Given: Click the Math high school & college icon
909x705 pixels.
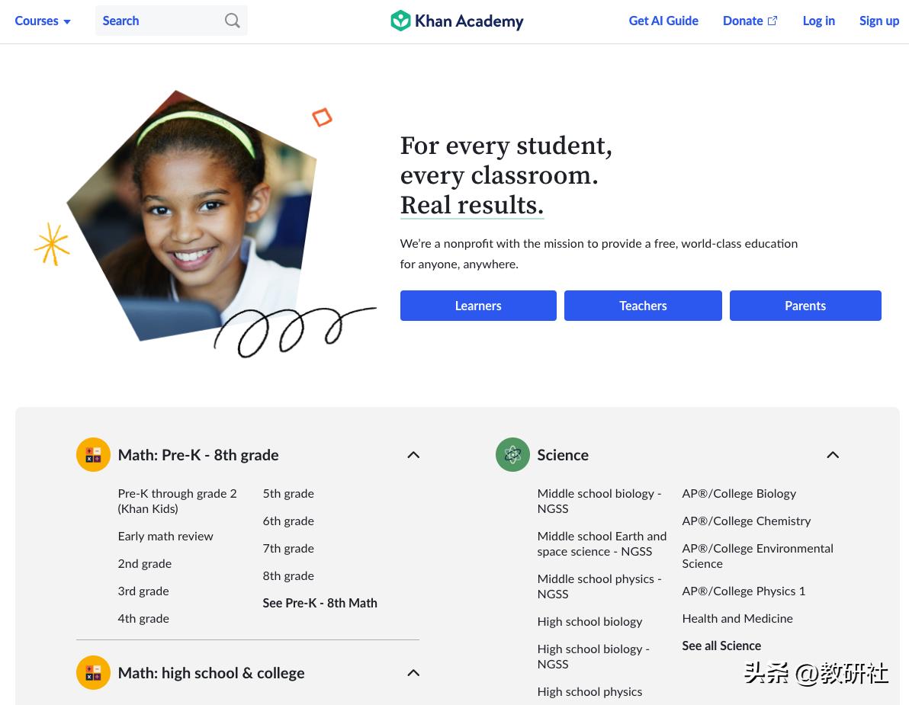Looking at the screenshot, I should (x=93, y=672).
